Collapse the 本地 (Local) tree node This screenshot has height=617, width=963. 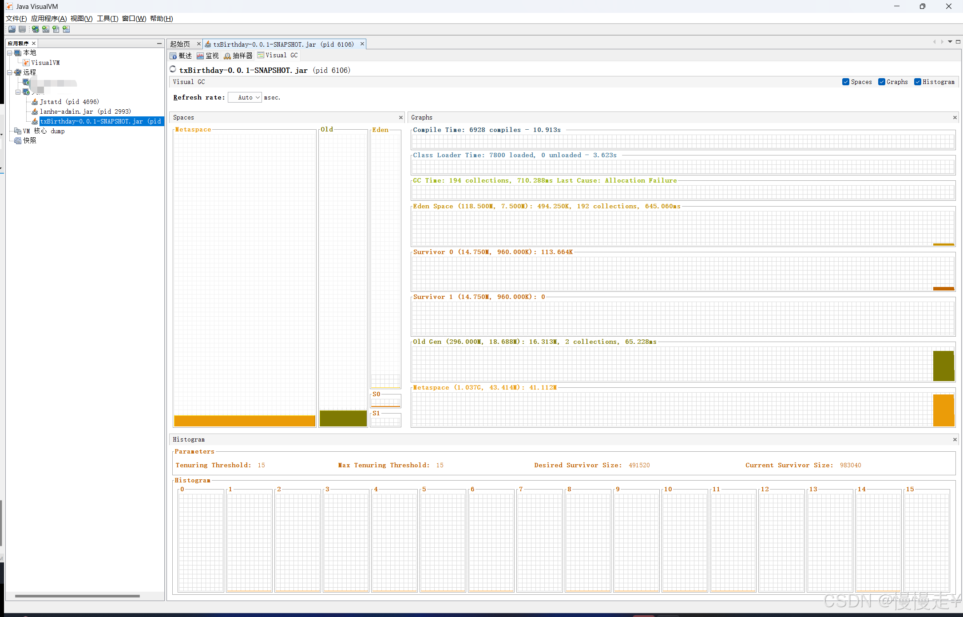click(x=9, y=53)
